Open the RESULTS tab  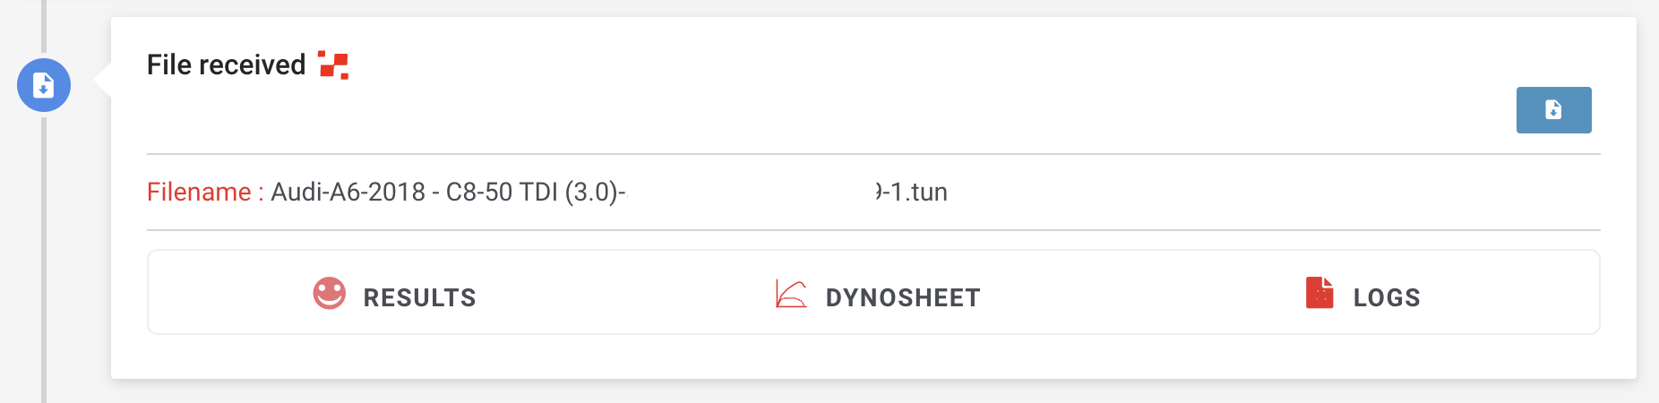[x=419, y=297]
